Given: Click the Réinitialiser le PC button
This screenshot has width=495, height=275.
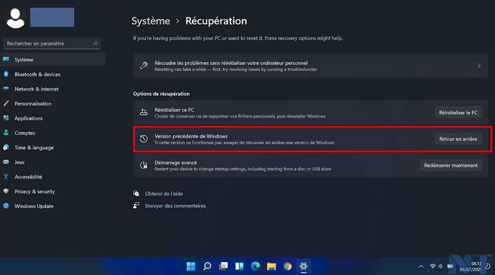Looking at the screenshot, I should coord(458,112).
